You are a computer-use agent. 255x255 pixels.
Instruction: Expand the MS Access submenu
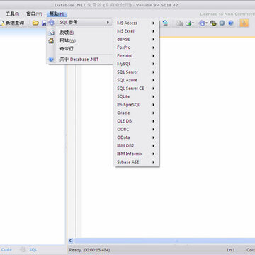tap(136, 23)
